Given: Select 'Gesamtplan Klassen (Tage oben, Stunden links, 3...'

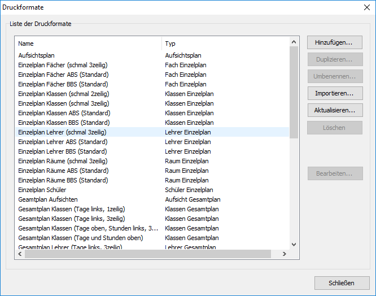Looking at the screenshot, I should [88, 228].
